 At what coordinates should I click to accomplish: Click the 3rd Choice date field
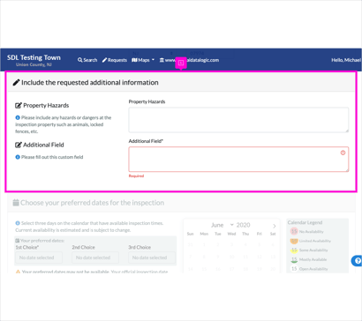[x=152, y=258]
